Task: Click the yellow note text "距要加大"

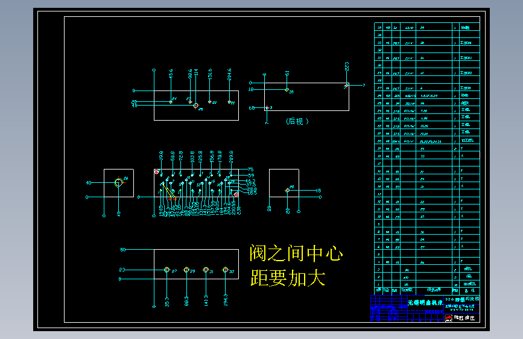Action: [x=288, y=278]
